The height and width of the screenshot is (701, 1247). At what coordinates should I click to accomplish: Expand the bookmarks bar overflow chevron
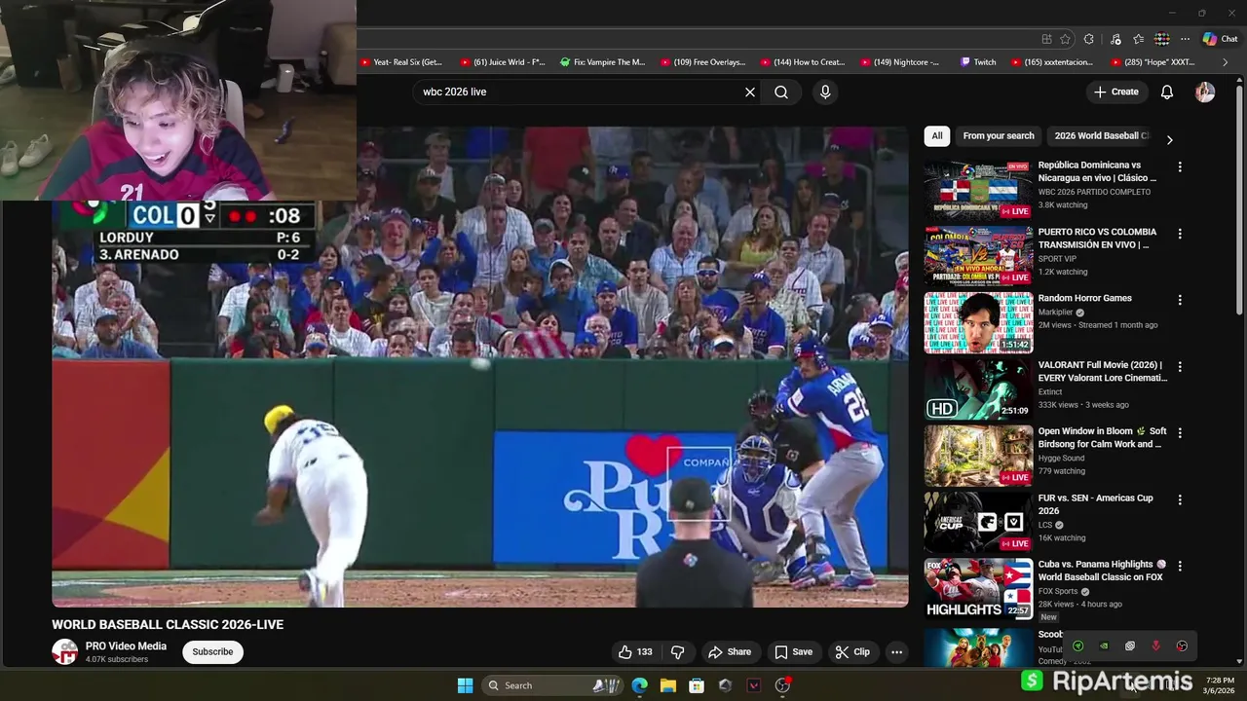[x=1225, y=62]
